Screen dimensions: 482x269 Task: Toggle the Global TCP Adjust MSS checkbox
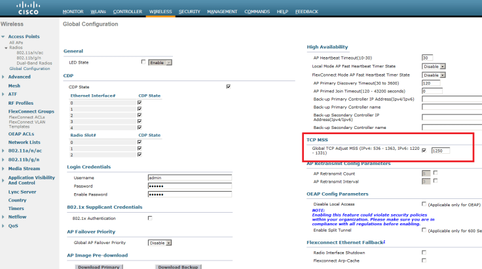(x=424, y=151)
